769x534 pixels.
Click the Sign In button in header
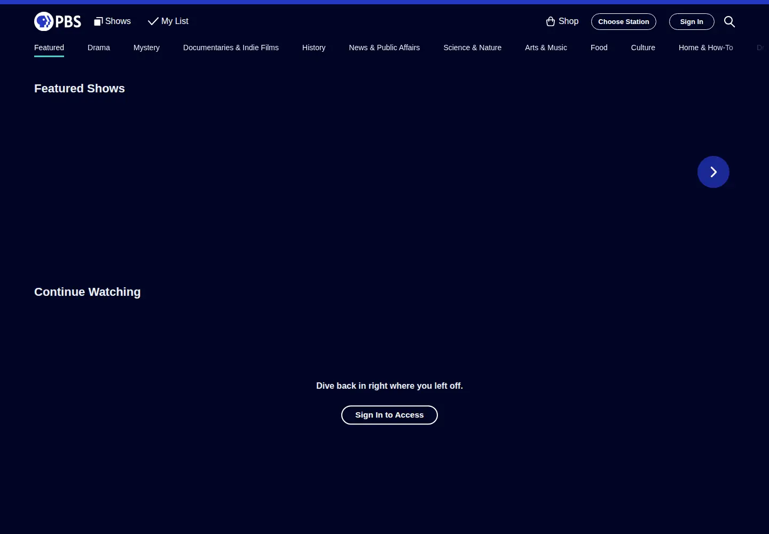click(x=692, y=22)
